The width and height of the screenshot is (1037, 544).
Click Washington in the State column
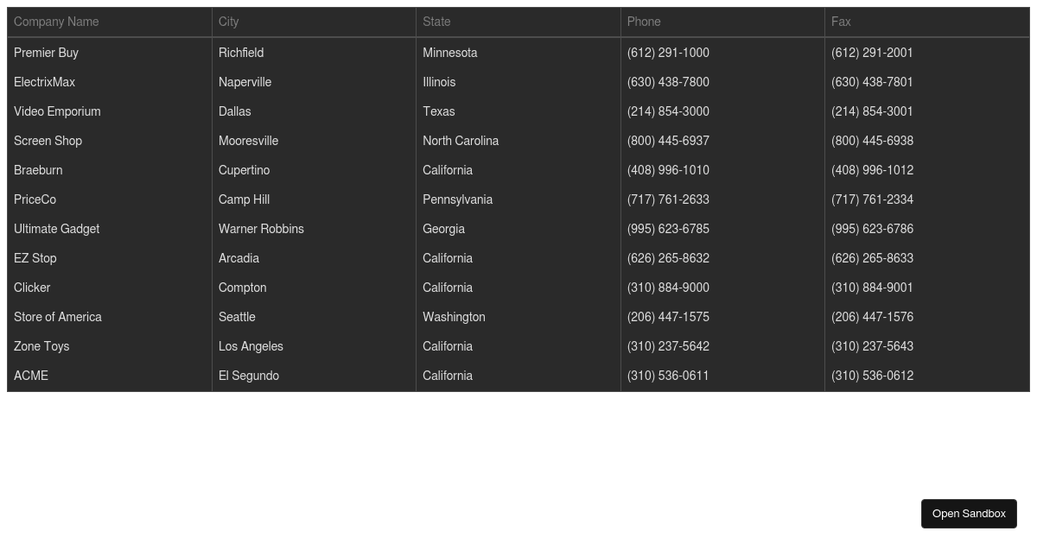pyautogui.click(x=454, y=317)
